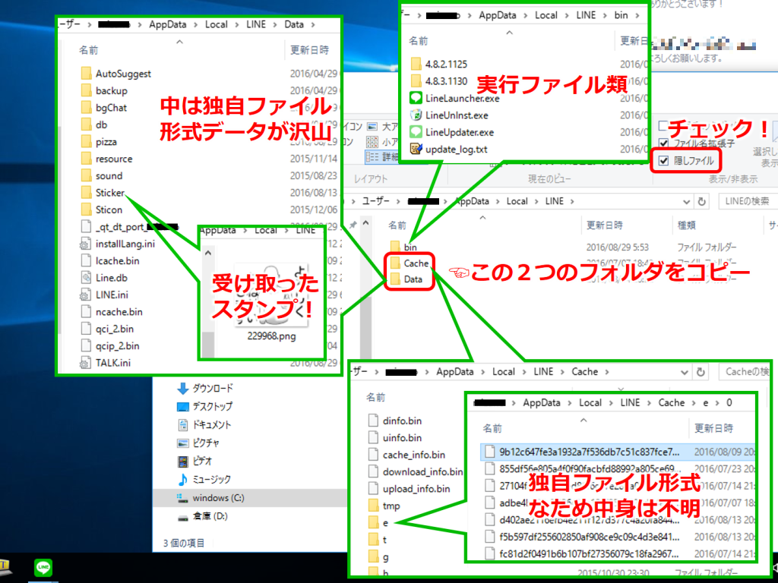Go to ビデオ in navigation pane
The image size is (778, 583).
tap(194, 461)
